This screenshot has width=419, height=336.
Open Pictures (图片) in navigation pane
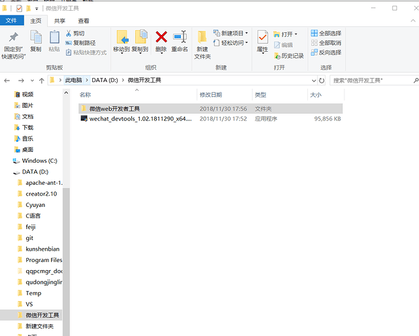point(24,106)
